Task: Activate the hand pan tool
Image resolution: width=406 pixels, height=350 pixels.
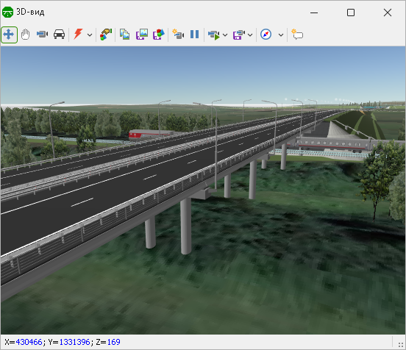Action: tap(25, 35)
